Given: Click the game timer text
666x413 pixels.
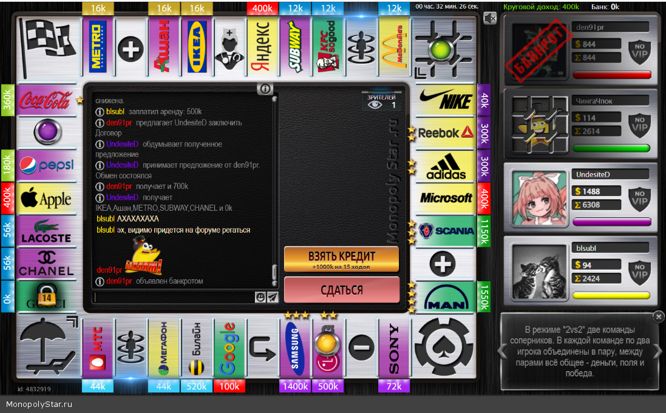Looking at the screenshot, I should [x=447, y=6].
